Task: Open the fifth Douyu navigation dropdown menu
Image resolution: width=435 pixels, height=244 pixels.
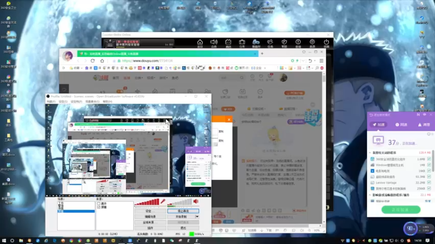Action: click(164, 78)
